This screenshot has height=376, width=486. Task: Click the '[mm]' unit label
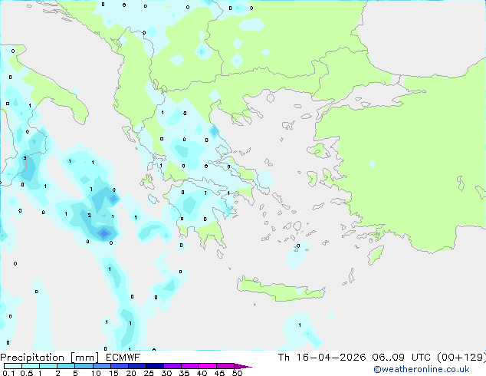[x=84, y=358]
